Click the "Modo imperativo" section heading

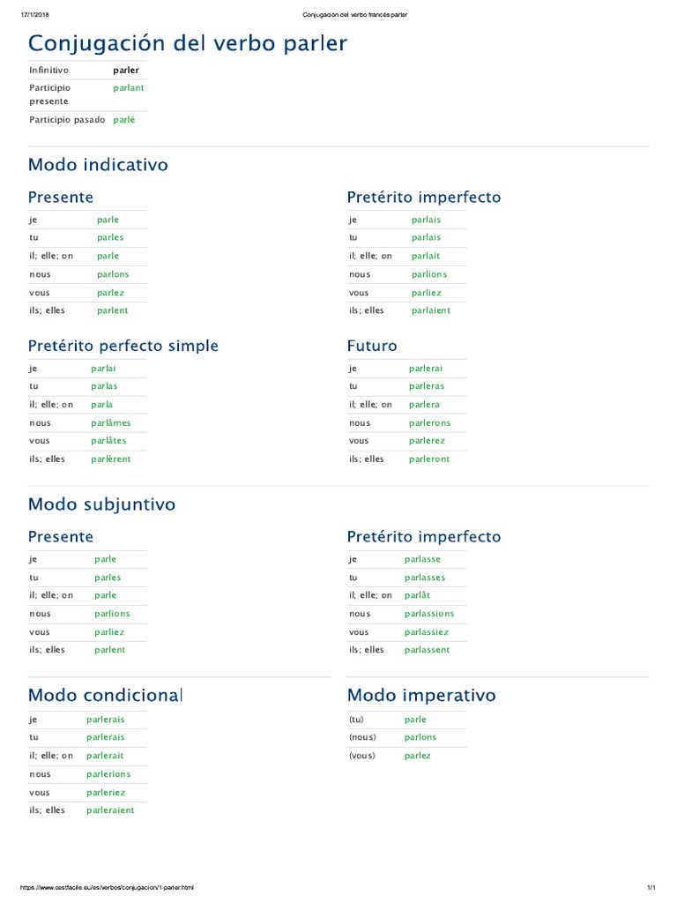pyautogui.click(x=421, y=695)
